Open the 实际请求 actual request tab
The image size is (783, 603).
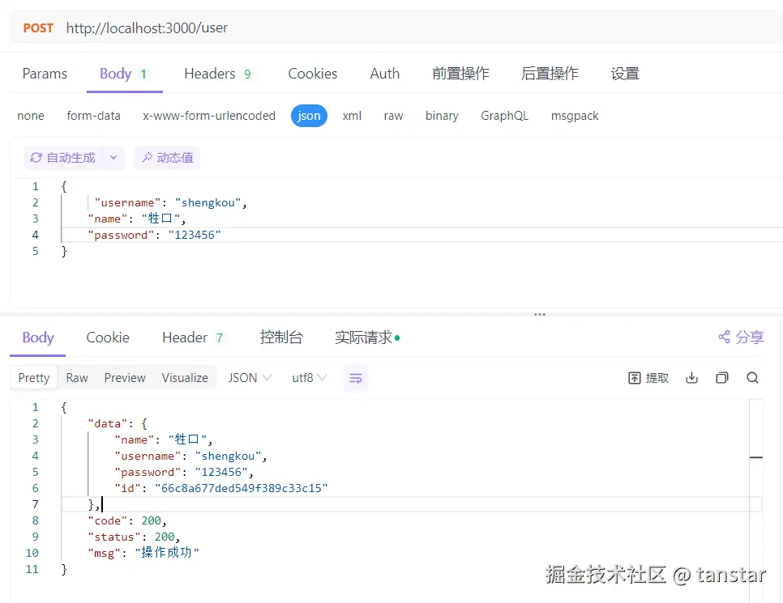[367, 338]
